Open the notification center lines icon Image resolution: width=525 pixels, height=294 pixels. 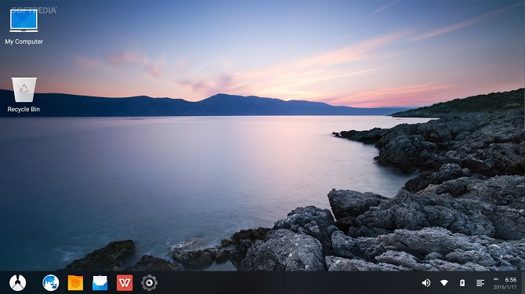pos(480,283)
